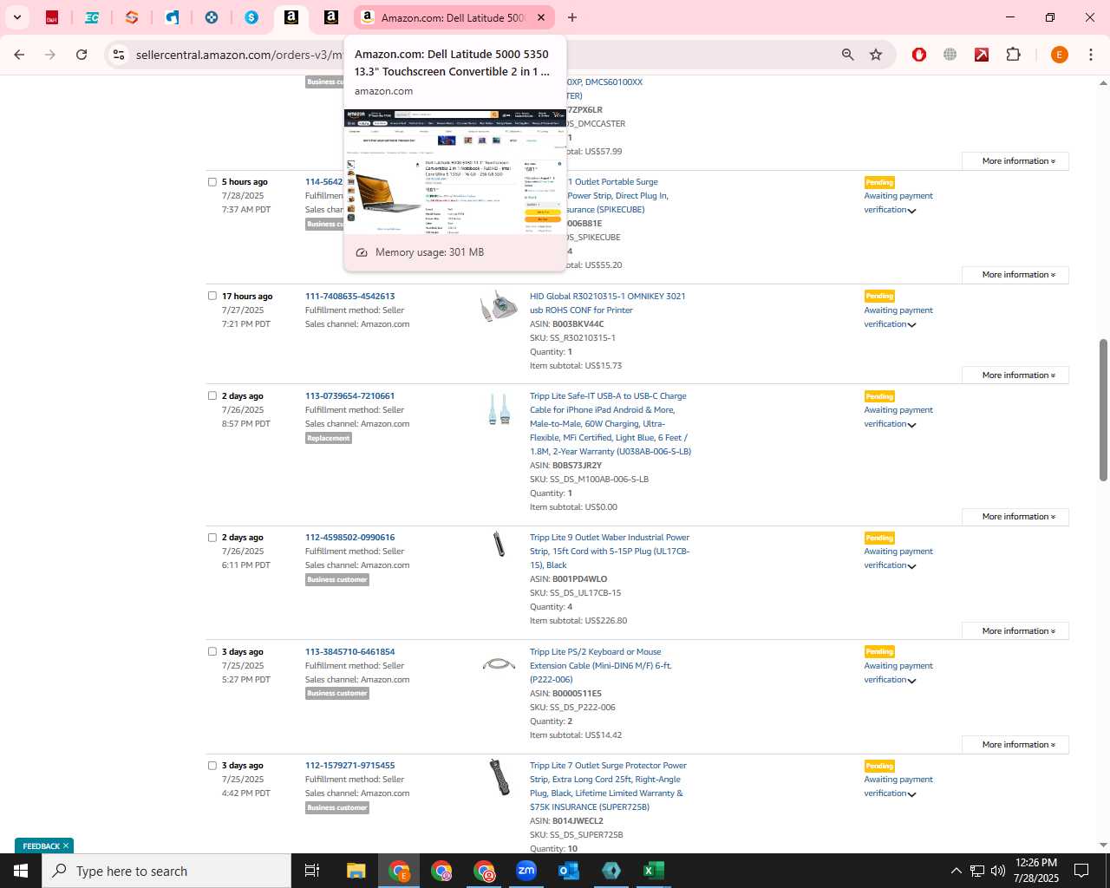Open the tab search dropdown arrow
The image size is (1110, 888).
point(17,17)
